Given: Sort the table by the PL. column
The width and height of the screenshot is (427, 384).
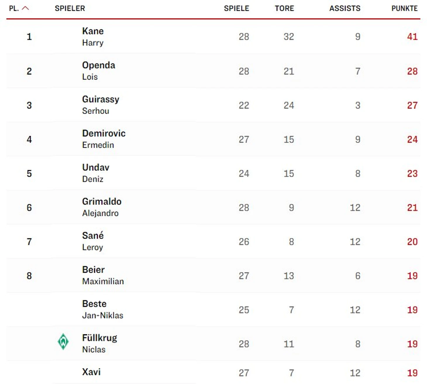Looking at the screenshot, I should (x=14, y=8).
